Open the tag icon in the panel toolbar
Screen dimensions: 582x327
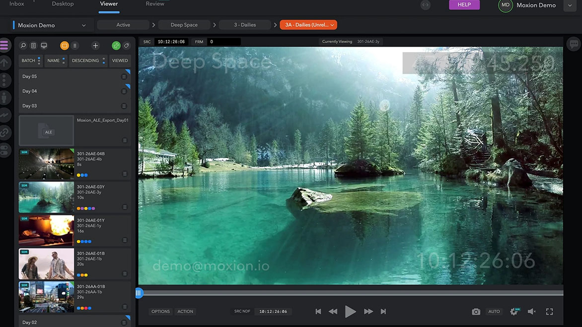(126, 45)
